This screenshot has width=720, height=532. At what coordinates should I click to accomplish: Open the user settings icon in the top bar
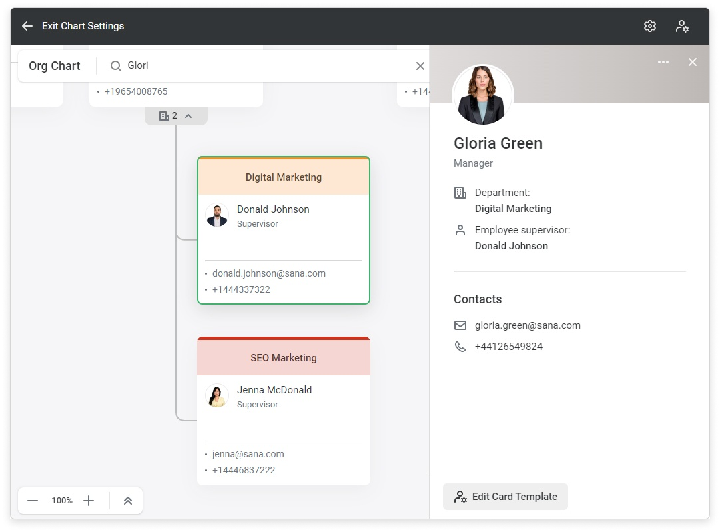coord(681,26)
